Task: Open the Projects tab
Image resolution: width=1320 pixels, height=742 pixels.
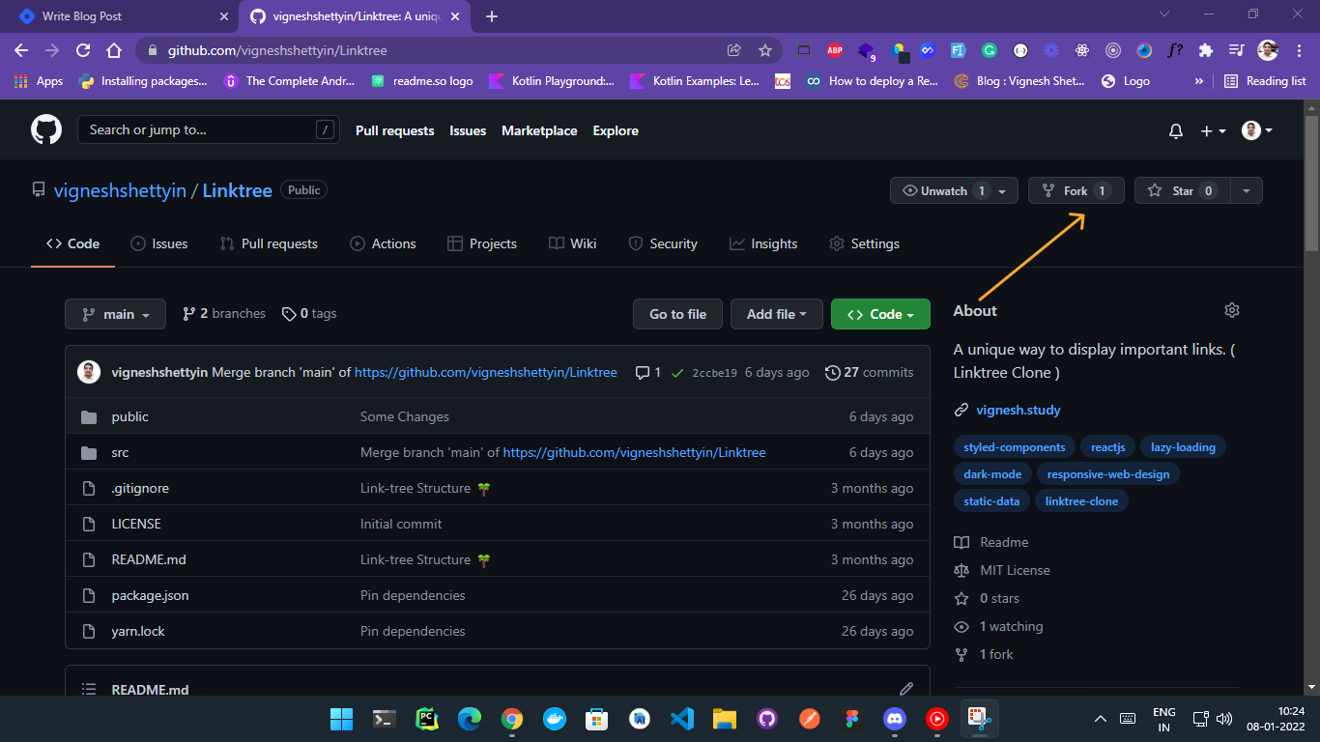Action: tap(482, 243)
